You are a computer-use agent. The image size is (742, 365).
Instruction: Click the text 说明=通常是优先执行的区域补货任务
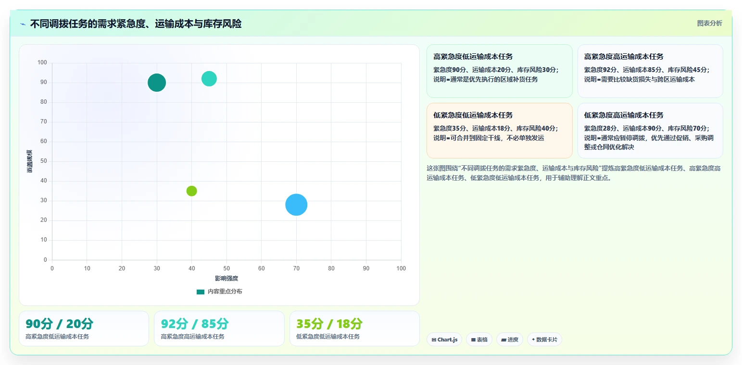486,79
